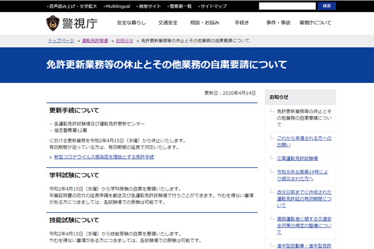Open 安全な暮らし menu
The width and height of the screenshot is (374, 249).
pyautogui.click(x=131, y=23)
